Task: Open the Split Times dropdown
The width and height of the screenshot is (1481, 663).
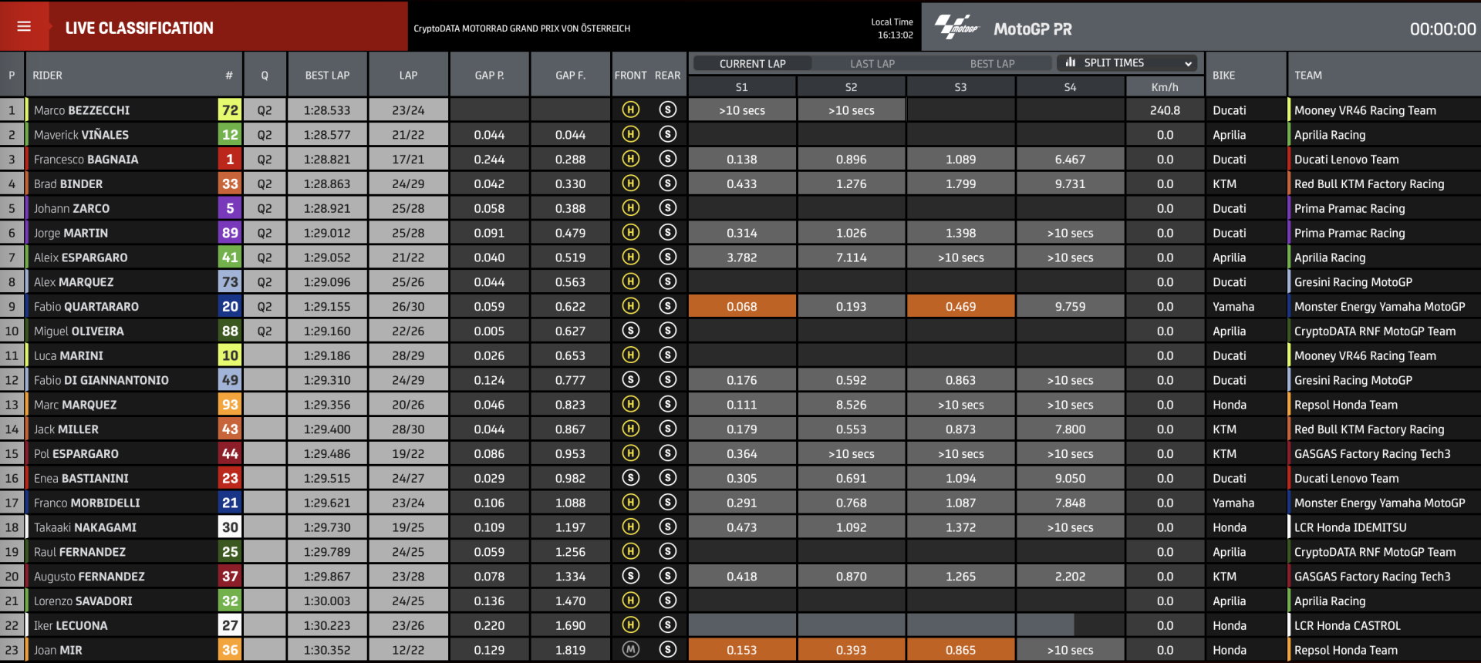Action: [1127, 63]
